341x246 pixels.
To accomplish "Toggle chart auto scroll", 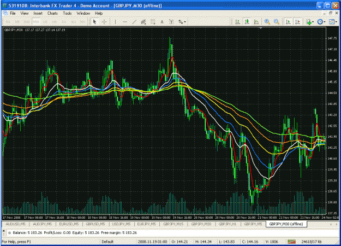I will pyautogui.click(x=289, y=21).
